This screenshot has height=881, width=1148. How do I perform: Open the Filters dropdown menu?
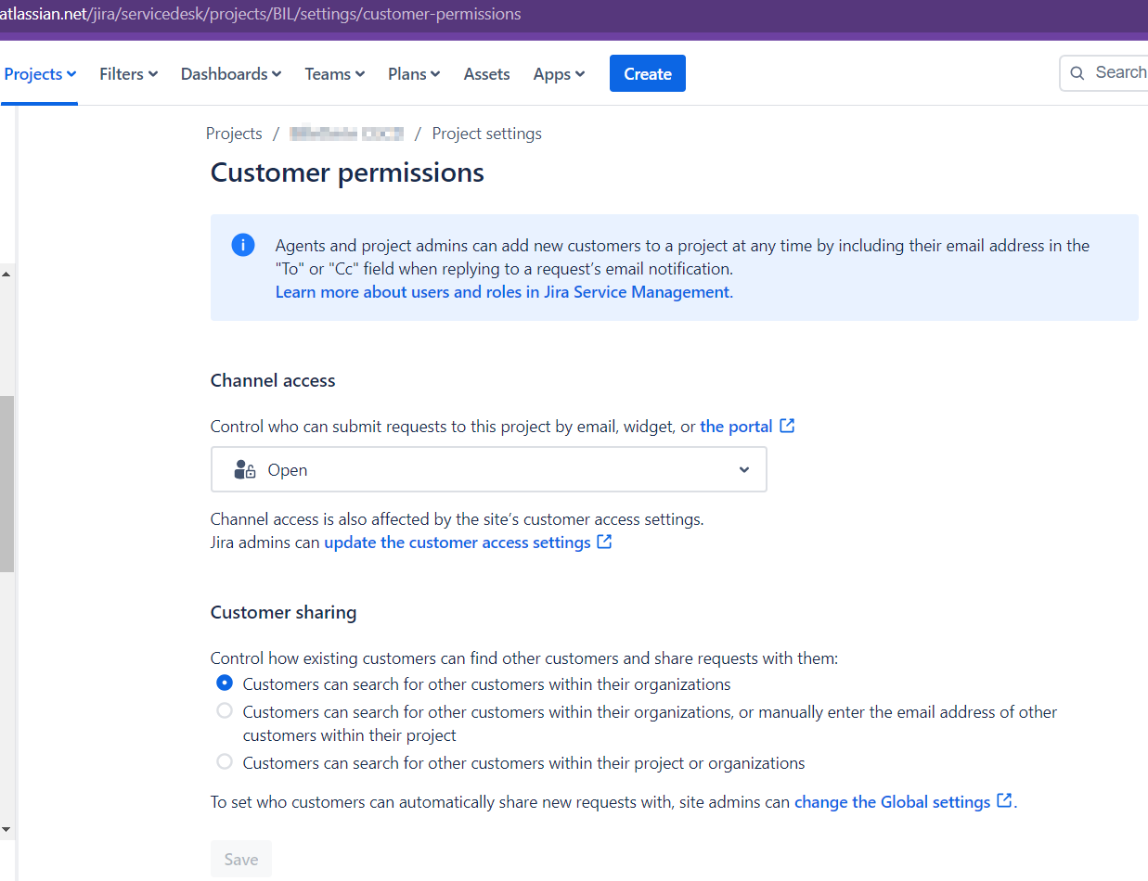pos(129,74)
